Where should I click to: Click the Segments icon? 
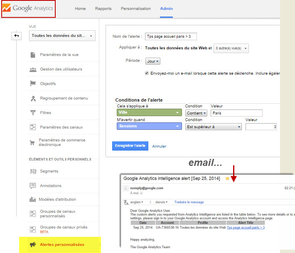tap(33, 171)
